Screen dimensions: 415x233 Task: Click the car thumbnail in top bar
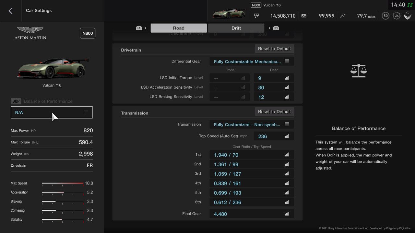tap(229, 14)
